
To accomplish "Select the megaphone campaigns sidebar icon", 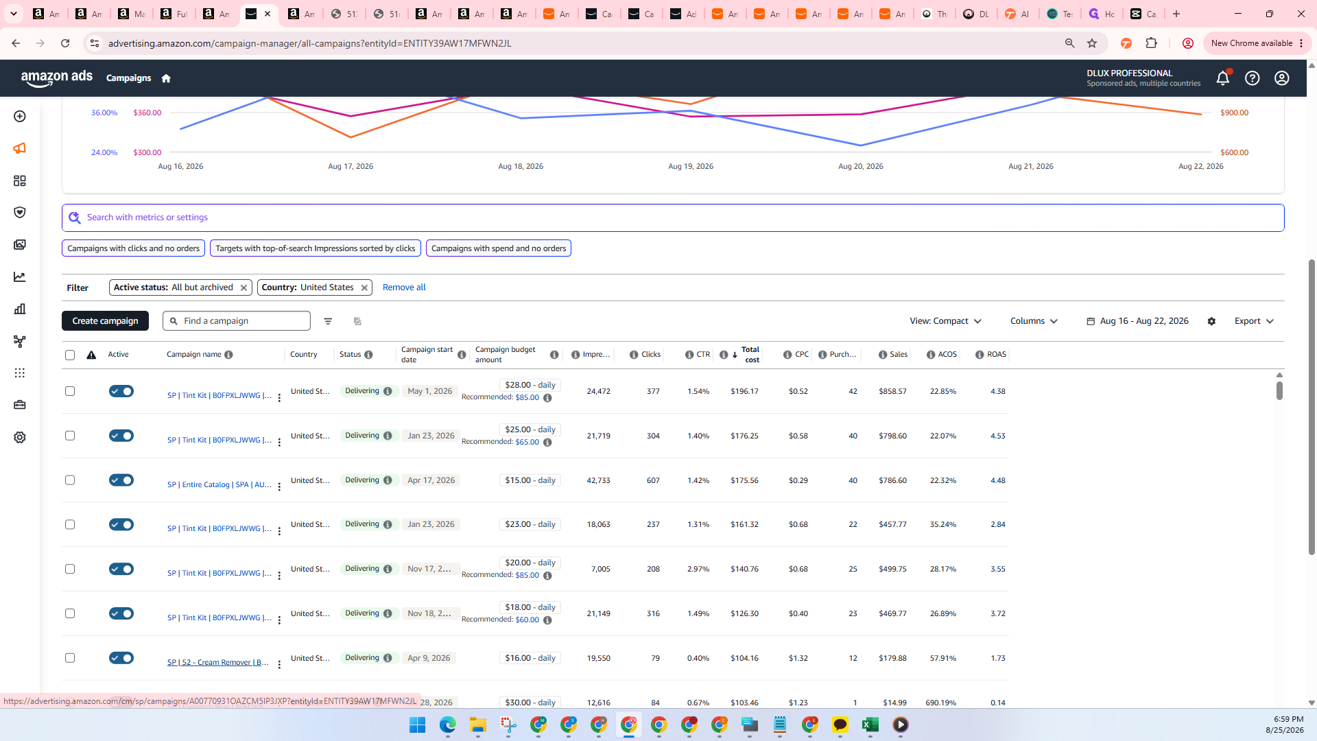I will click(x=20, y=148).
